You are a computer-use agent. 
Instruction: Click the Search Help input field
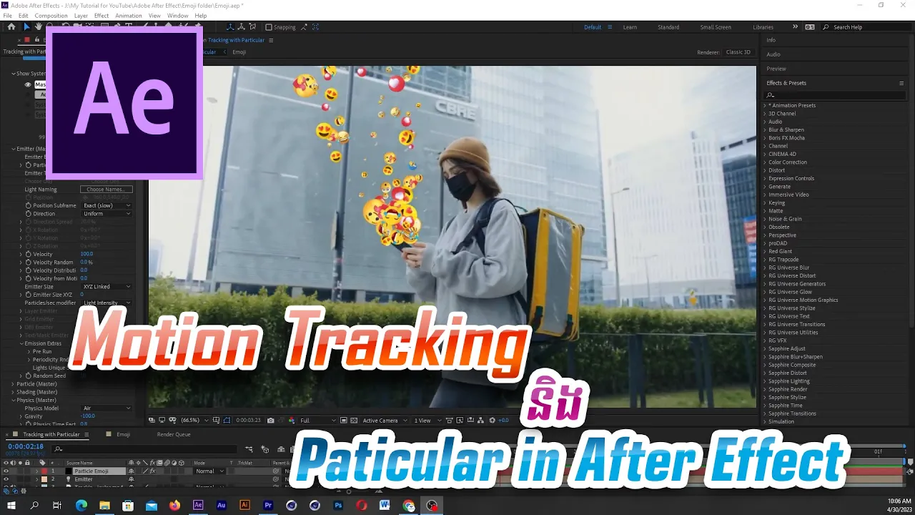point(865,27)
